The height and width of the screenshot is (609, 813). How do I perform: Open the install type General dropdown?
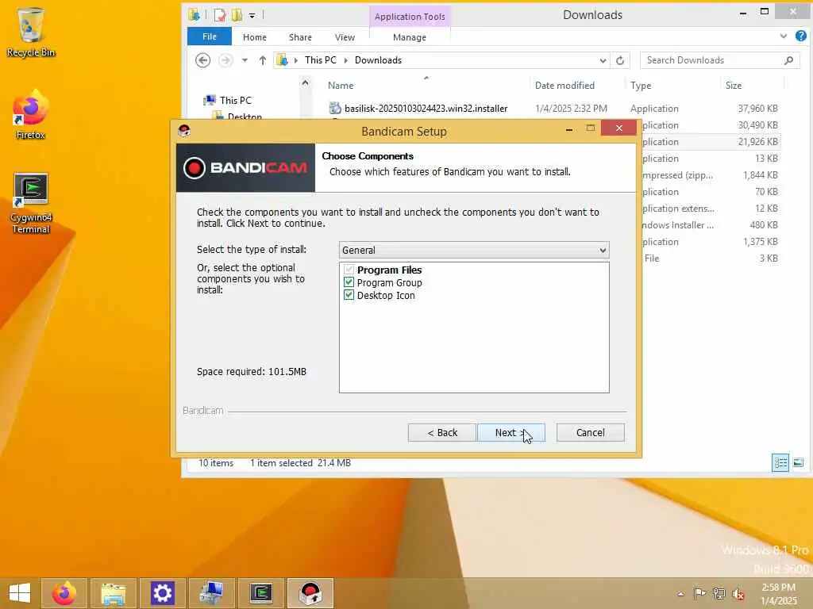pos(474,250)
